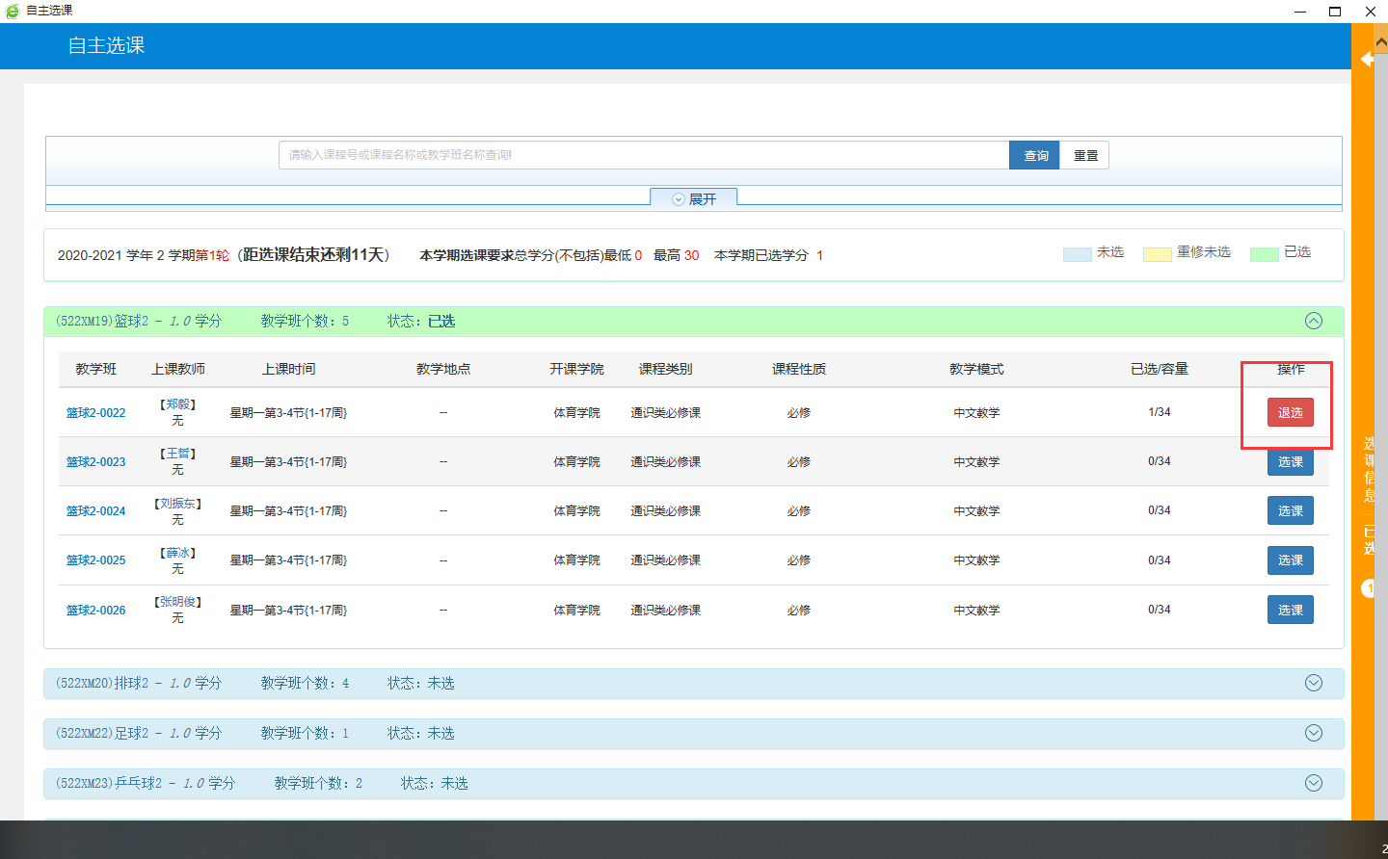Click 选课 button for 篮球2-0026
The height and width of the screenshot is (859, 1388).
point(1290,610)
